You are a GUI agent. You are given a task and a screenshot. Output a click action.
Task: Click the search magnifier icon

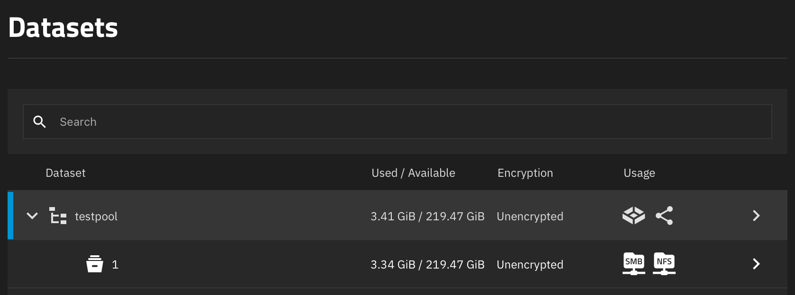(40, 122)
